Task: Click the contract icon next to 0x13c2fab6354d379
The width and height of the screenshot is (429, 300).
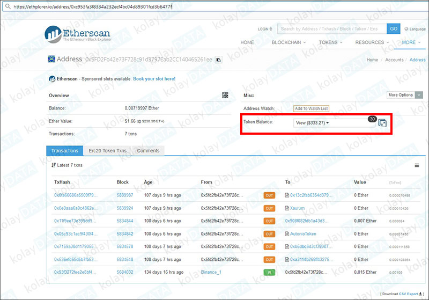Action: click(x=287, y=195)
